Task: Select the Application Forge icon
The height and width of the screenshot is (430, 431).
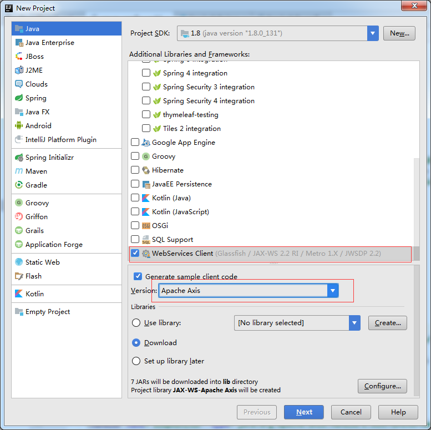Action: click(19, 245)
